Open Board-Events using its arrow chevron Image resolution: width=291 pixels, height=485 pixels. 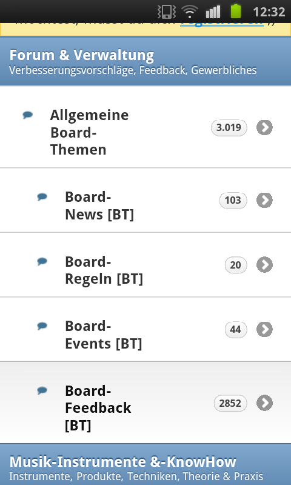pyautogui.click(x=264, y=329)
